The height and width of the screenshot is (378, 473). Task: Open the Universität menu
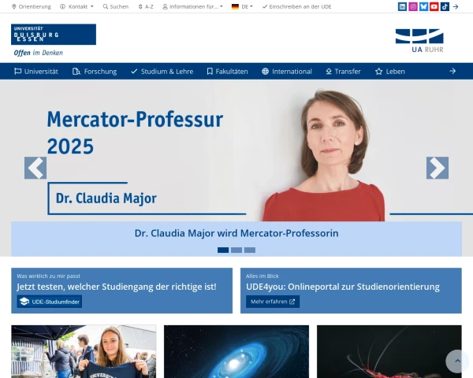tap(36, 72)
